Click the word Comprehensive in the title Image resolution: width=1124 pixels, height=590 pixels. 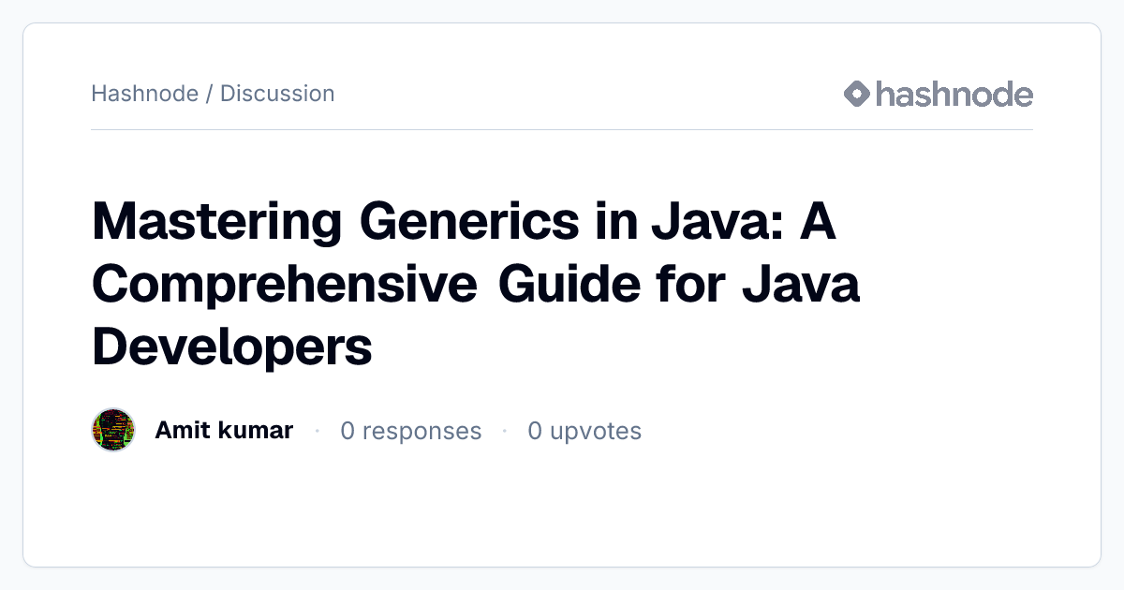[285, 285]
